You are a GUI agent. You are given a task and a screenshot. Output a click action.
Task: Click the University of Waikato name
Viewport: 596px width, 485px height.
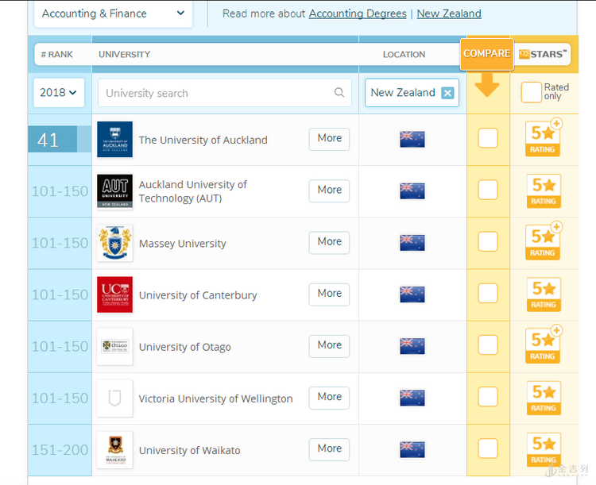(189, 450)
